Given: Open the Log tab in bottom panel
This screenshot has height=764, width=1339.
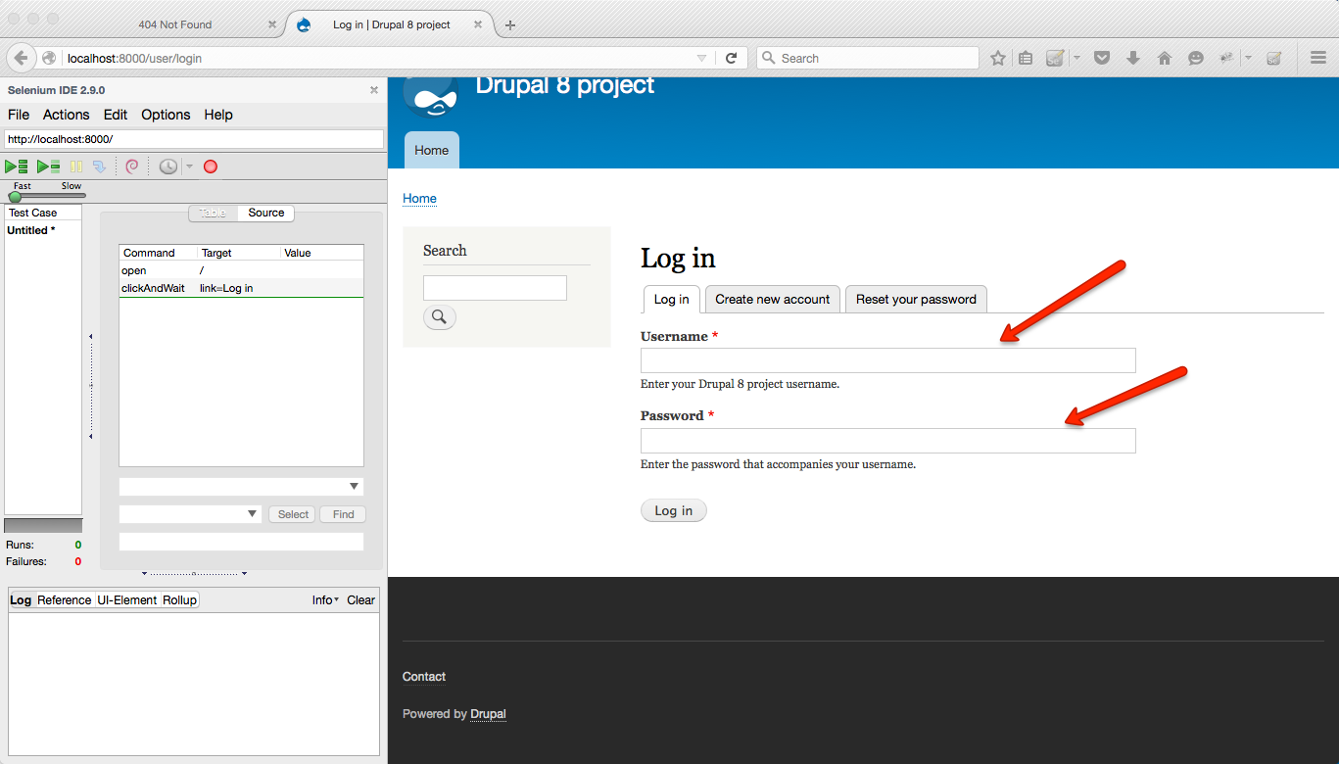Looking at the screenshot, I should (21, 599).
